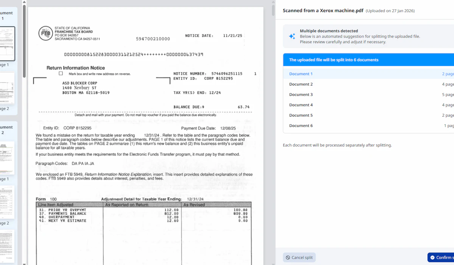This screenshot has height=265, width=454.
Task: Click the 'Payment Due Date: 12/08/25' text
Action: [x=208, y=128]
